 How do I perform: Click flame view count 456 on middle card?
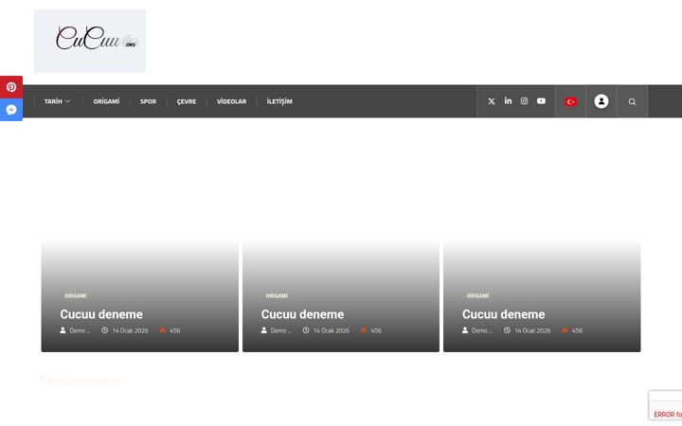pyautogui.click(x=370, y=330)
